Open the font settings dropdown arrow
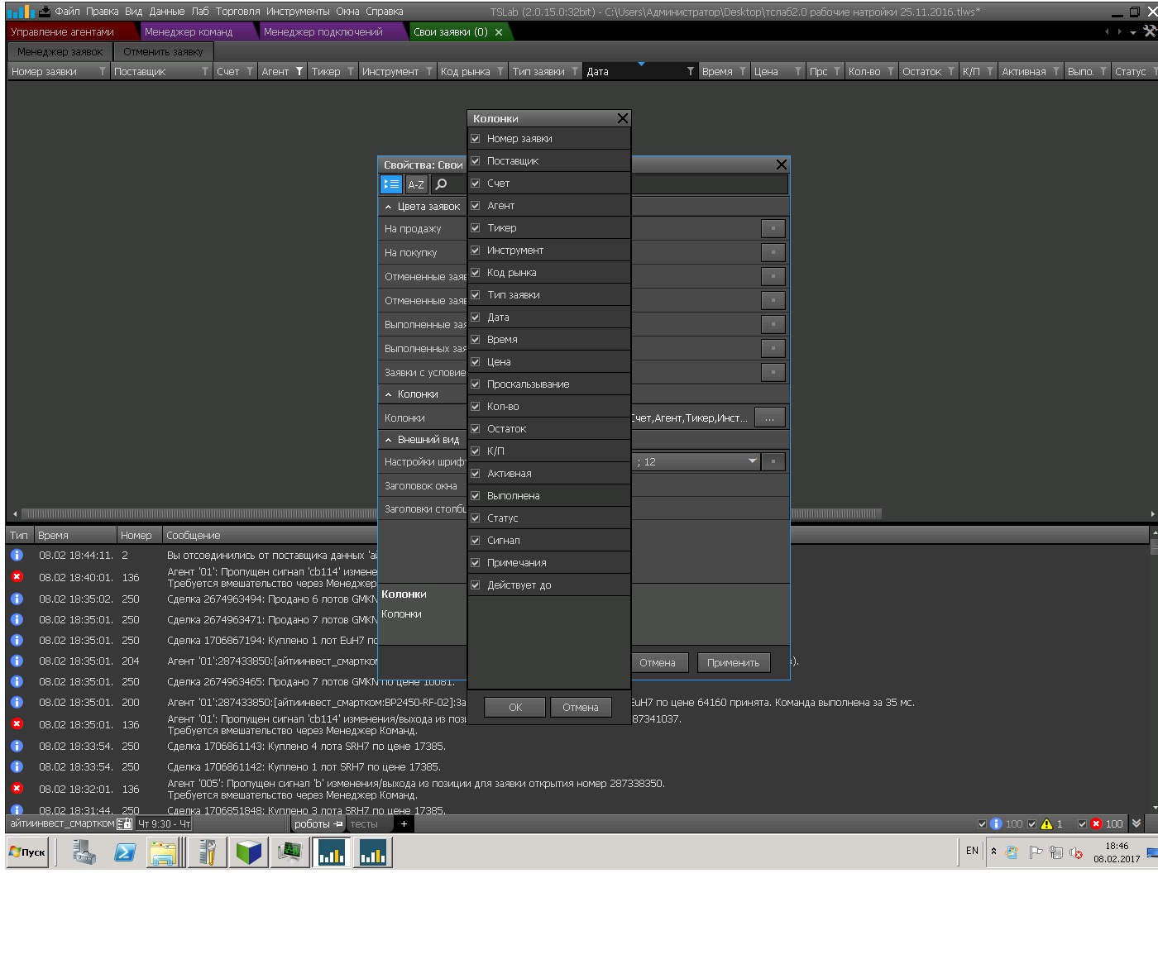1158x964 pixels. click(752, 461)
